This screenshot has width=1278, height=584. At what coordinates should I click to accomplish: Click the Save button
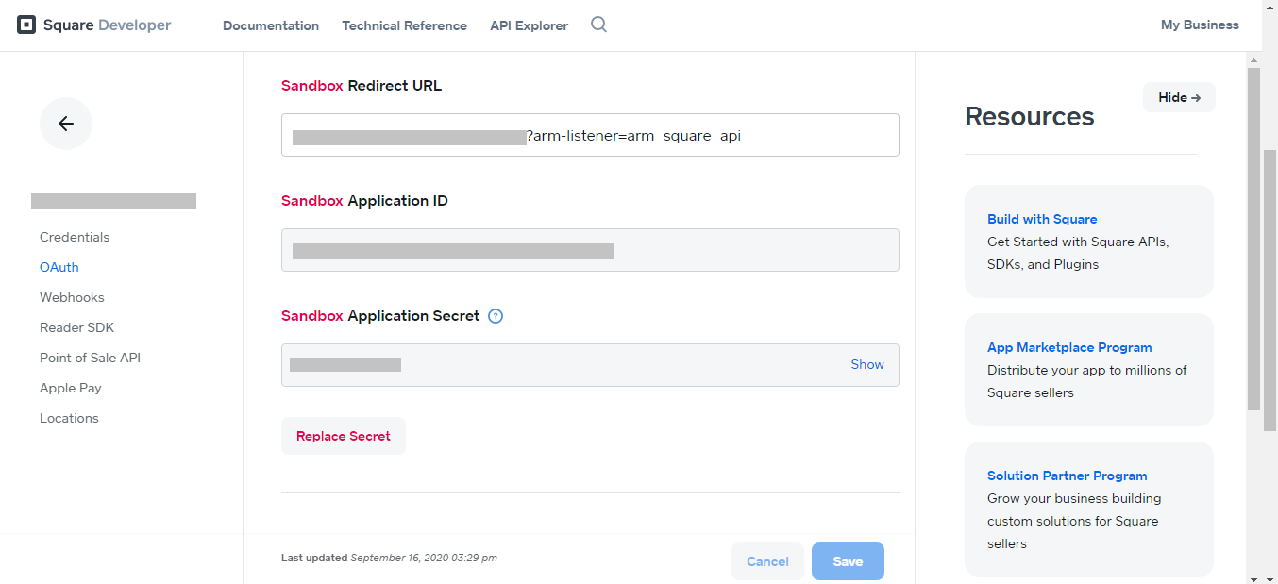click(848, 561)
